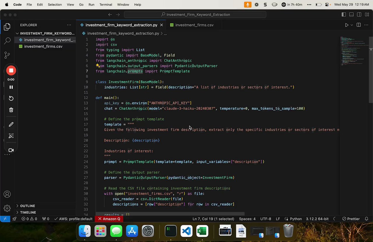Toggle the secondary side bar
Screen dimensions: 373x242
point(359,15)
